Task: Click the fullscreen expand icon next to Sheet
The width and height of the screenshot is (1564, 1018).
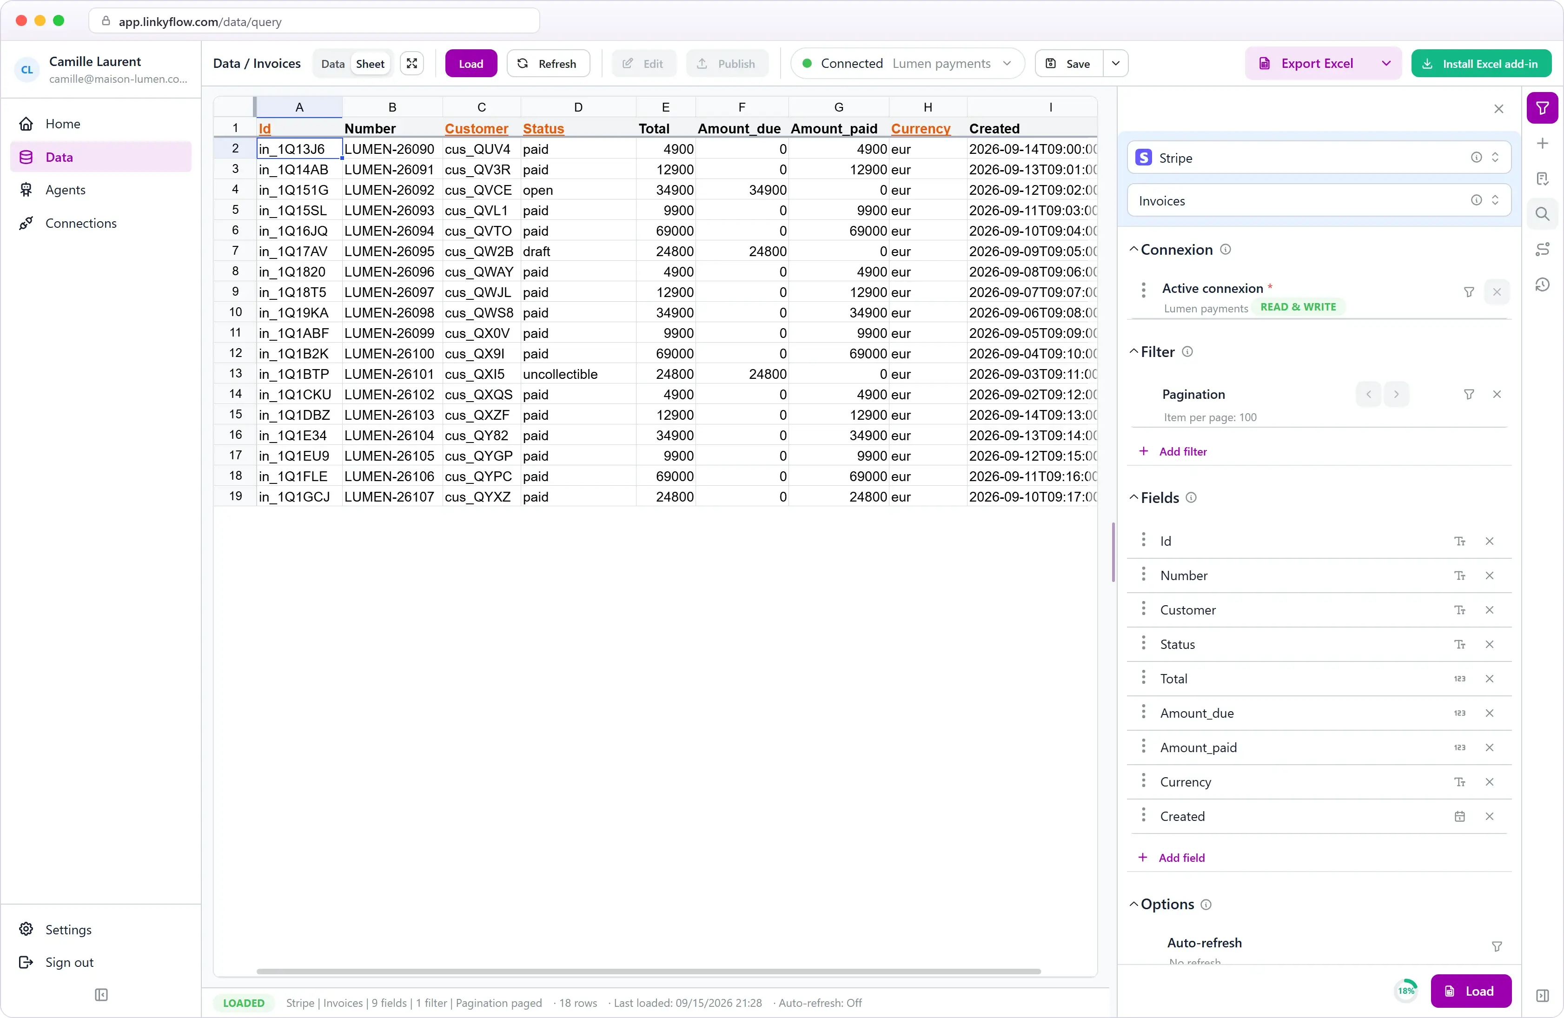Action: [x=412, y=64]
